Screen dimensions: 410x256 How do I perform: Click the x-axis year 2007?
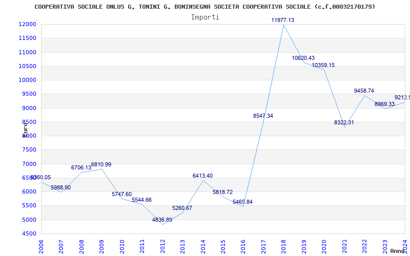point(61,246)
